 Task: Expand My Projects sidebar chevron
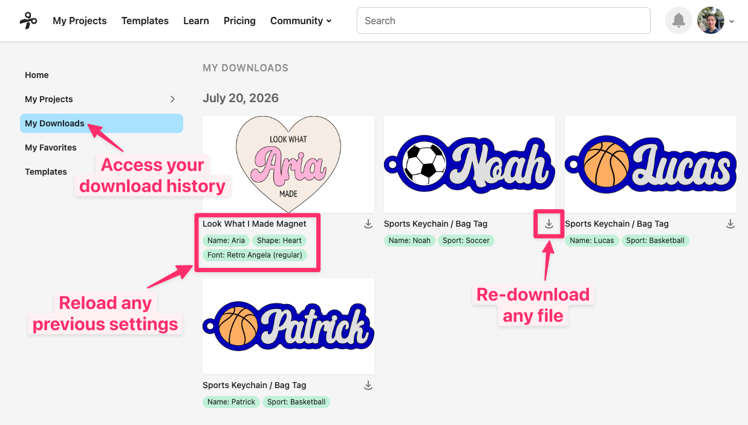(x=172, y=99)
